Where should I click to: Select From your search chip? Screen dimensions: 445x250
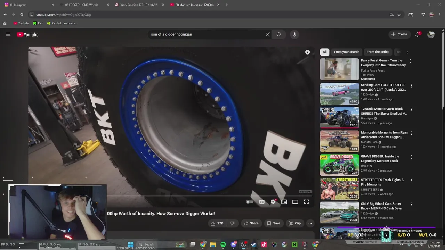coord(347,52)
